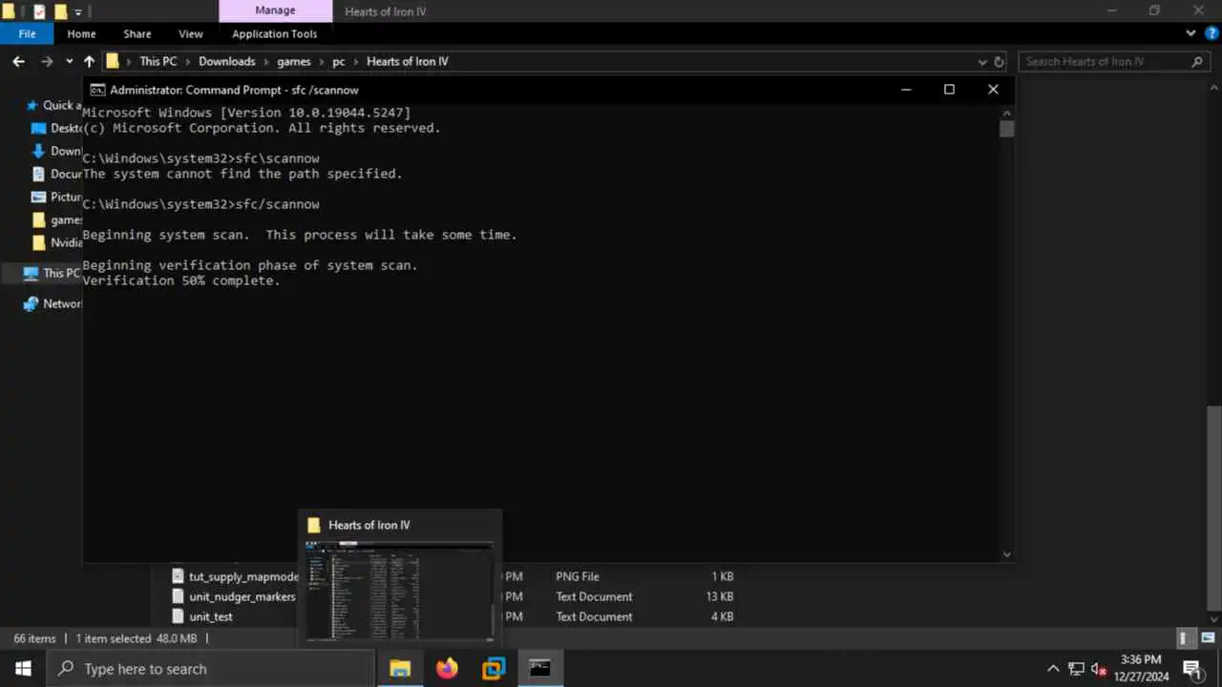Switch to the Home ribbon tab

pyautogui.click(x=81, y=33)
